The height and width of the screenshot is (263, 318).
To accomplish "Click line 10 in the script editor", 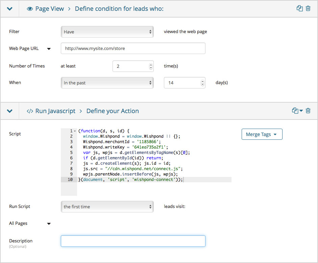I will point(135,180).
